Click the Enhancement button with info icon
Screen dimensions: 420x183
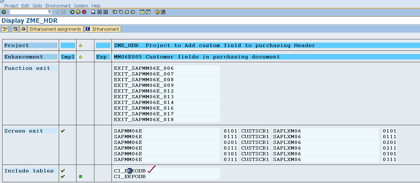(x=103, y=29)
